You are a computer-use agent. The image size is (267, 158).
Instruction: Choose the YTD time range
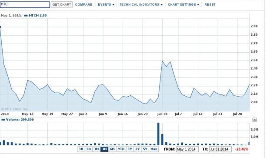[121, 149]
